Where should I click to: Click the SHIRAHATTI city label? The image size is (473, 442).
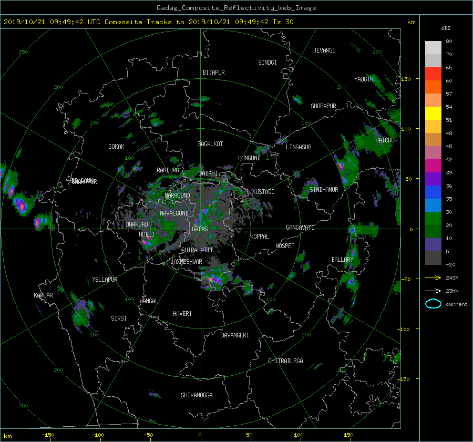point(197,250)
